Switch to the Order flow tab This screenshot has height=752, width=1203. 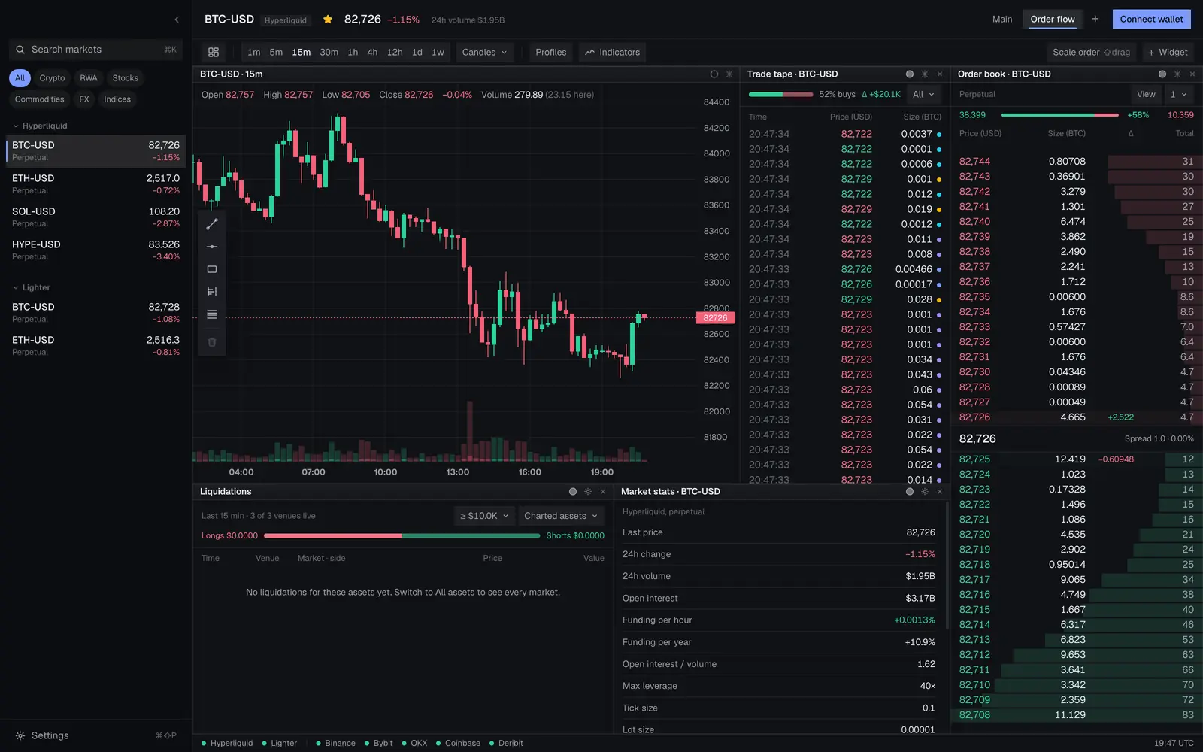coord(1053,20)
